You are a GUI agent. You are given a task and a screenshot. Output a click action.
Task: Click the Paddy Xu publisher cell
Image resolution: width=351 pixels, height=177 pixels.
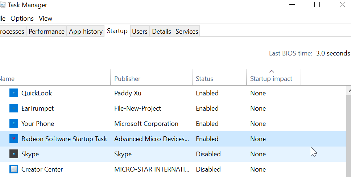pos(128,93)
